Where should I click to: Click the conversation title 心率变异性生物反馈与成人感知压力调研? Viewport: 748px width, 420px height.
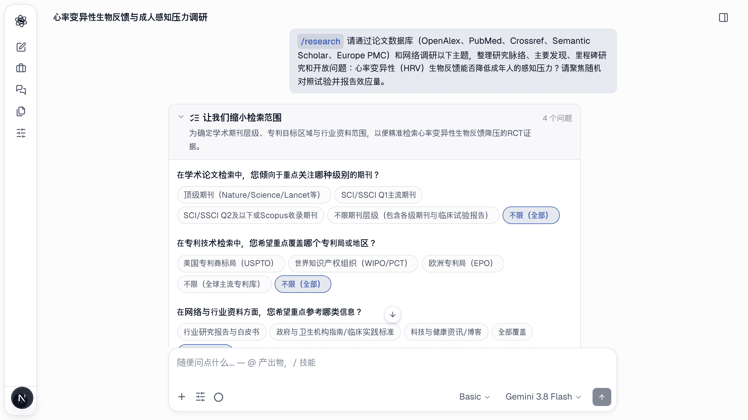click(x=130, y=17)
